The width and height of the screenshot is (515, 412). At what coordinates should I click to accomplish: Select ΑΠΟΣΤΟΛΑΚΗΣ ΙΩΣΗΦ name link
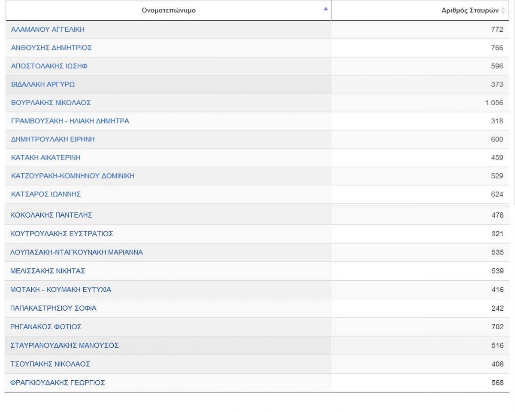pos(50,66)
